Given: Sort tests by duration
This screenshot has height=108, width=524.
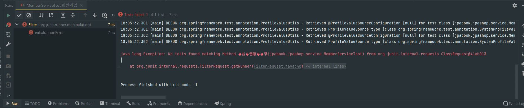Looking at the screenshot, I should pyautogui.click(x=51, y=15).
